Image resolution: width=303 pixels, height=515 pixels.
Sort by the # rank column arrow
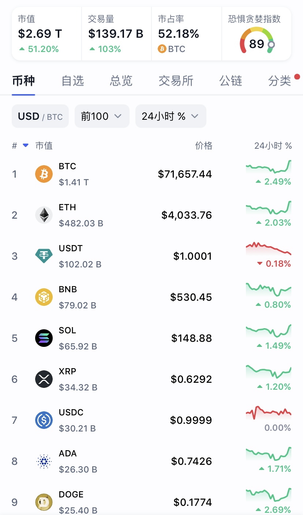tap(25, 145)
